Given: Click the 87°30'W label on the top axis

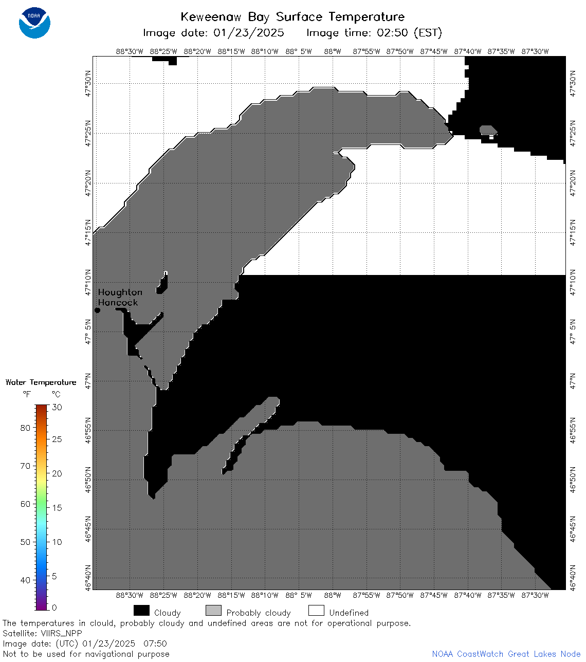Looking at the screenshot, I should point(535,51).
